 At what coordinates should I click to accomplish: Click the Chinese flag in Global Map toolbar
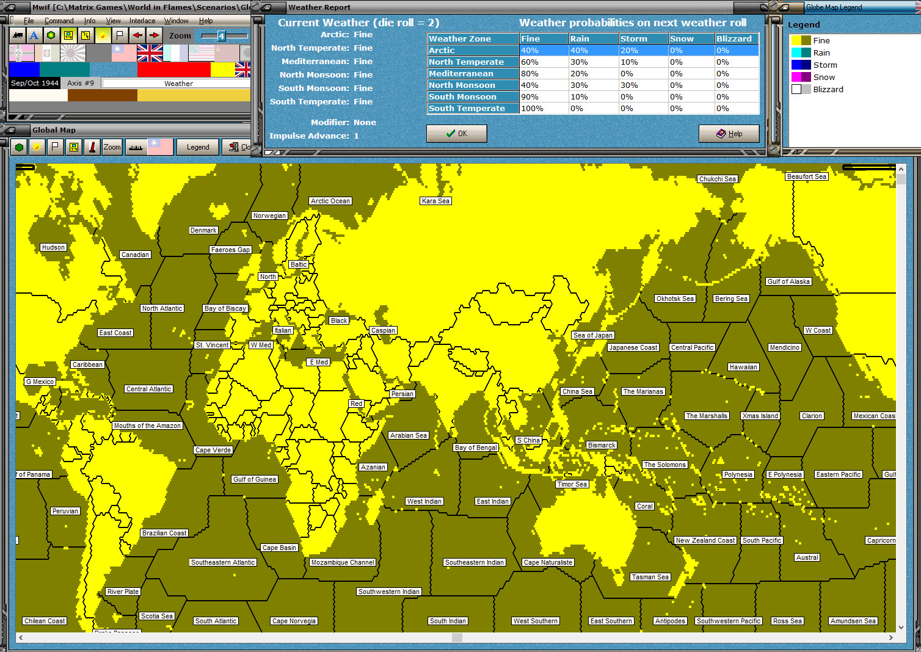click(x=160, y=147)
